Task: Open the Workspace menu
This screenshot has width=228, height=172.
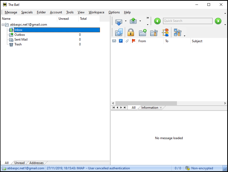Action: pyautogui.click(x=96, y=12)
